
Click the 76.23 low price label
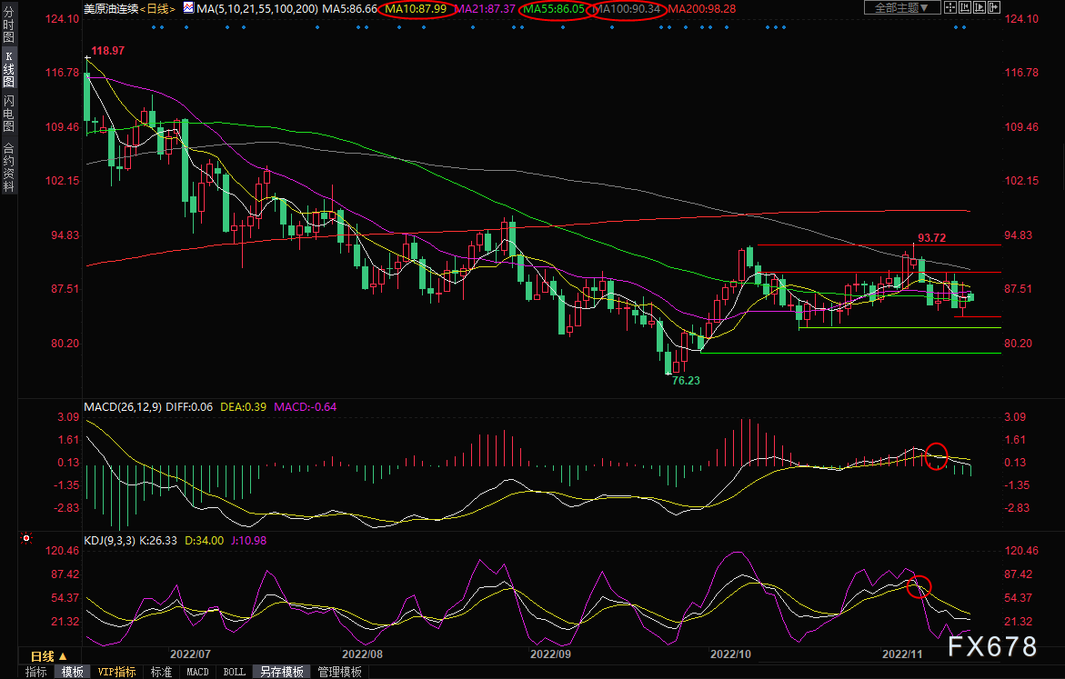click(x=686, y=381)
